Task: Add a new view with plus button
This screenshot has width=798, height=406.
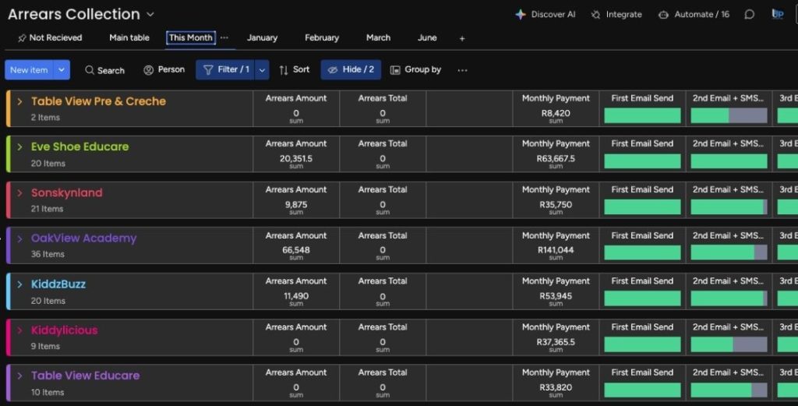Action: 462,38
